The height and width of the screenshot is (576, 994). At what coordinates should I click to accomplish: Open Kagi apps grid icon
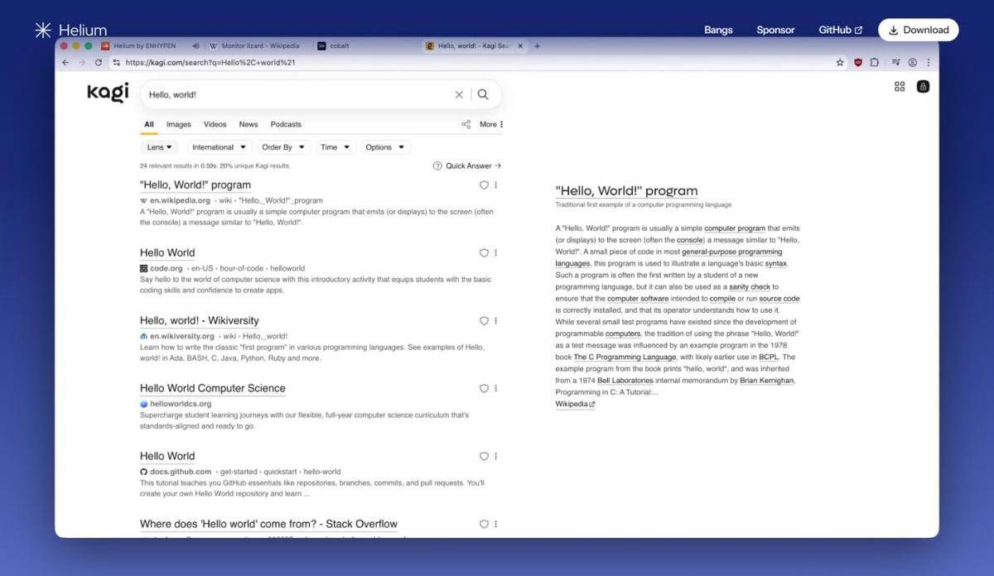pyautogui.click(x=900, y=86)
